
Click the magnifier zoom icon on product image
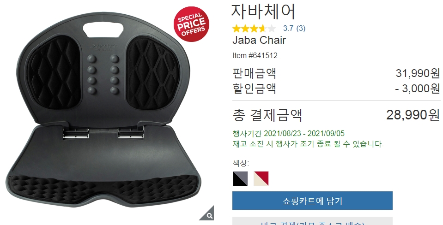(208, 215)
